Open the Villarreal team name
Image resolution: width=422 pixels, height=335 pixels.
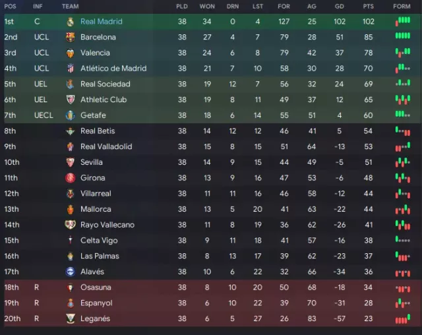[x=96, y=193]
